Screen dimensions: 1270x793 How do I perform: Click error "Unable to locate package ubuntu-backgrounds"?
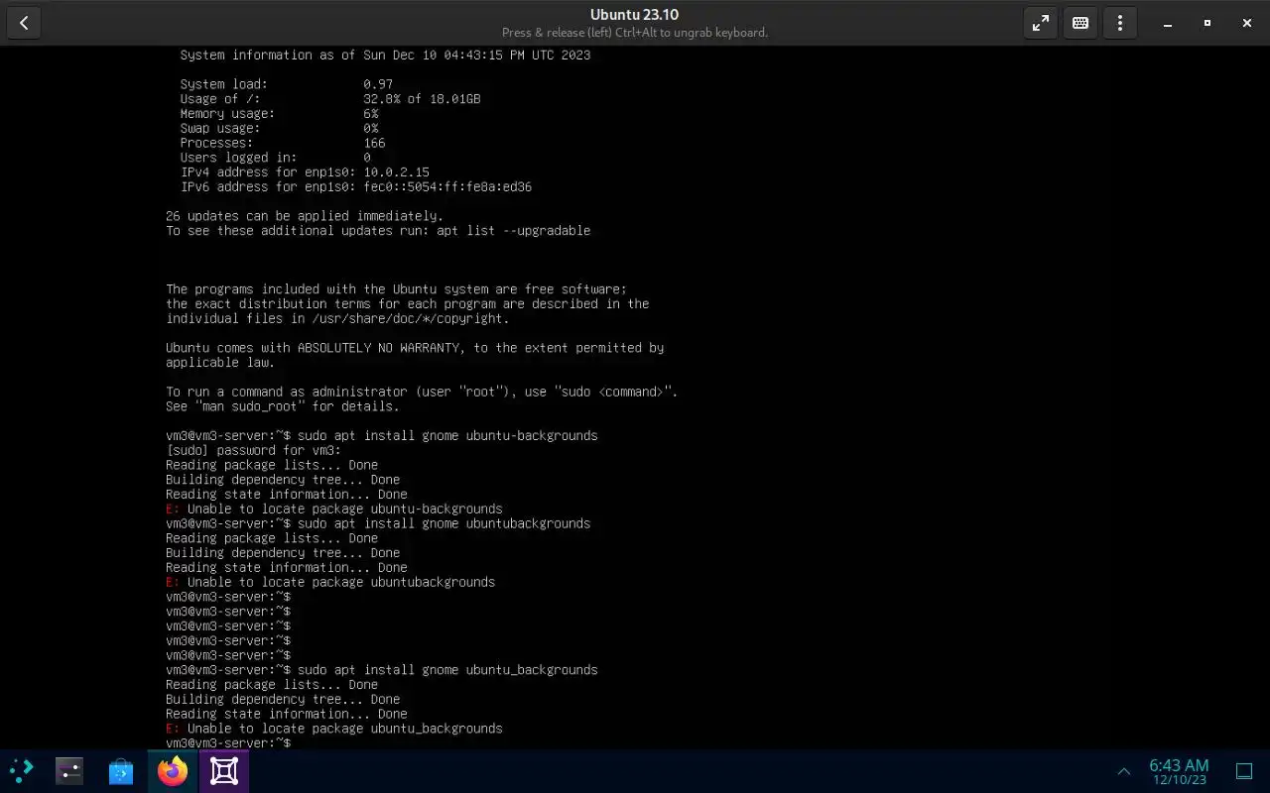[x=334, y=510]
